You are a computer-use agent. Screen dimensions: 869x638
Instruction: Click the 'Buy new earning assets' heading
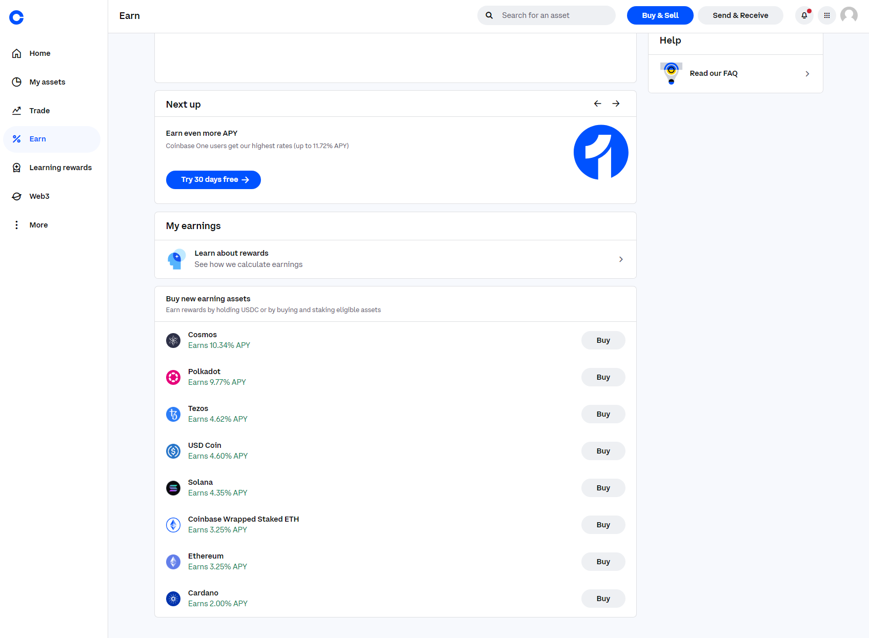point(208,299)
